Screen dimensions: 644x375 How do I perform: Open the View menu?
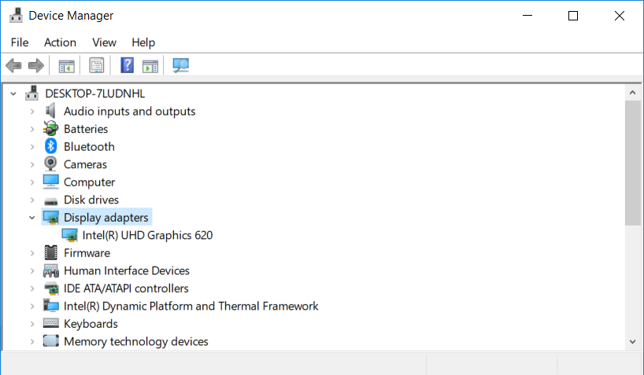pyautogui.click(x=104, y=42)
